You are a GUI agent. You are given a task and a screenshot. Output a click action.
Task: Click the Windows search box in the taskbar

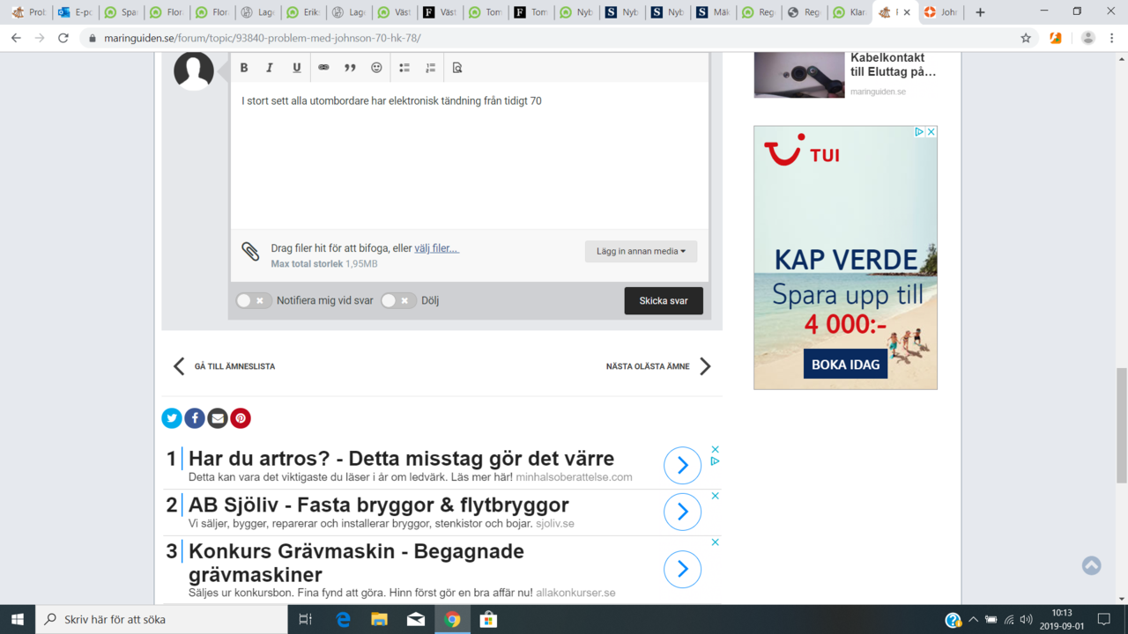click(163, 619)
